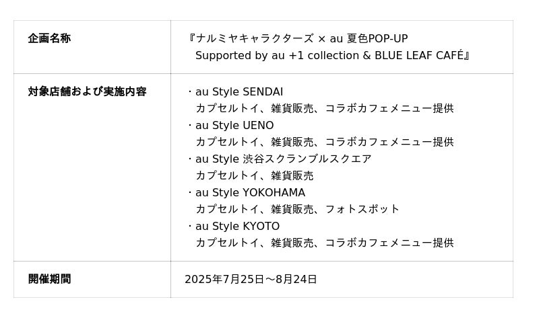Click the bullet before au Style SENDAI
The height and width of the screenshot is (318, 539).
click(189, 91)
